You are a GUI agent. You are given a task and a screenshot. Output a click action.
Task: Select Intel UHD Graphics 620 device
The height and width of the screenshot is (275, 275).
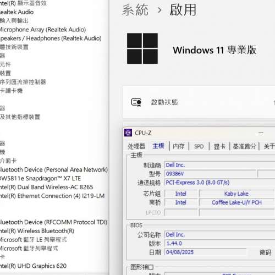(33, 266)
